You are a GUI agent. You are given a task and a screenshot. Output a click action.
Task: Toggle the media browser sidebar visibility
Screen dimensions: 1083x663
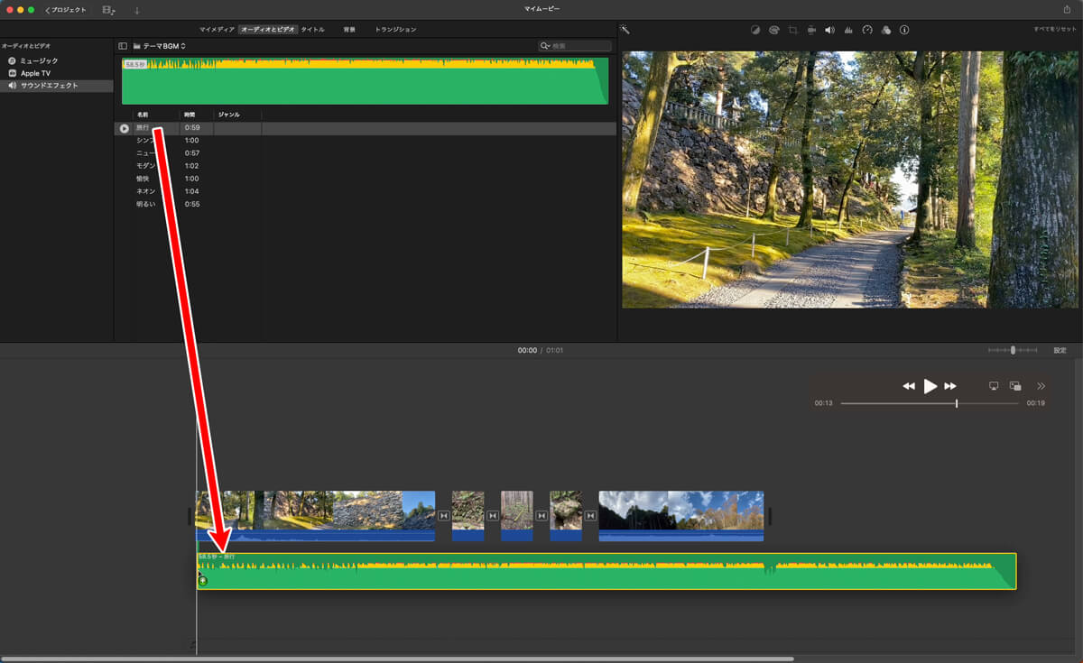(123, 46)
